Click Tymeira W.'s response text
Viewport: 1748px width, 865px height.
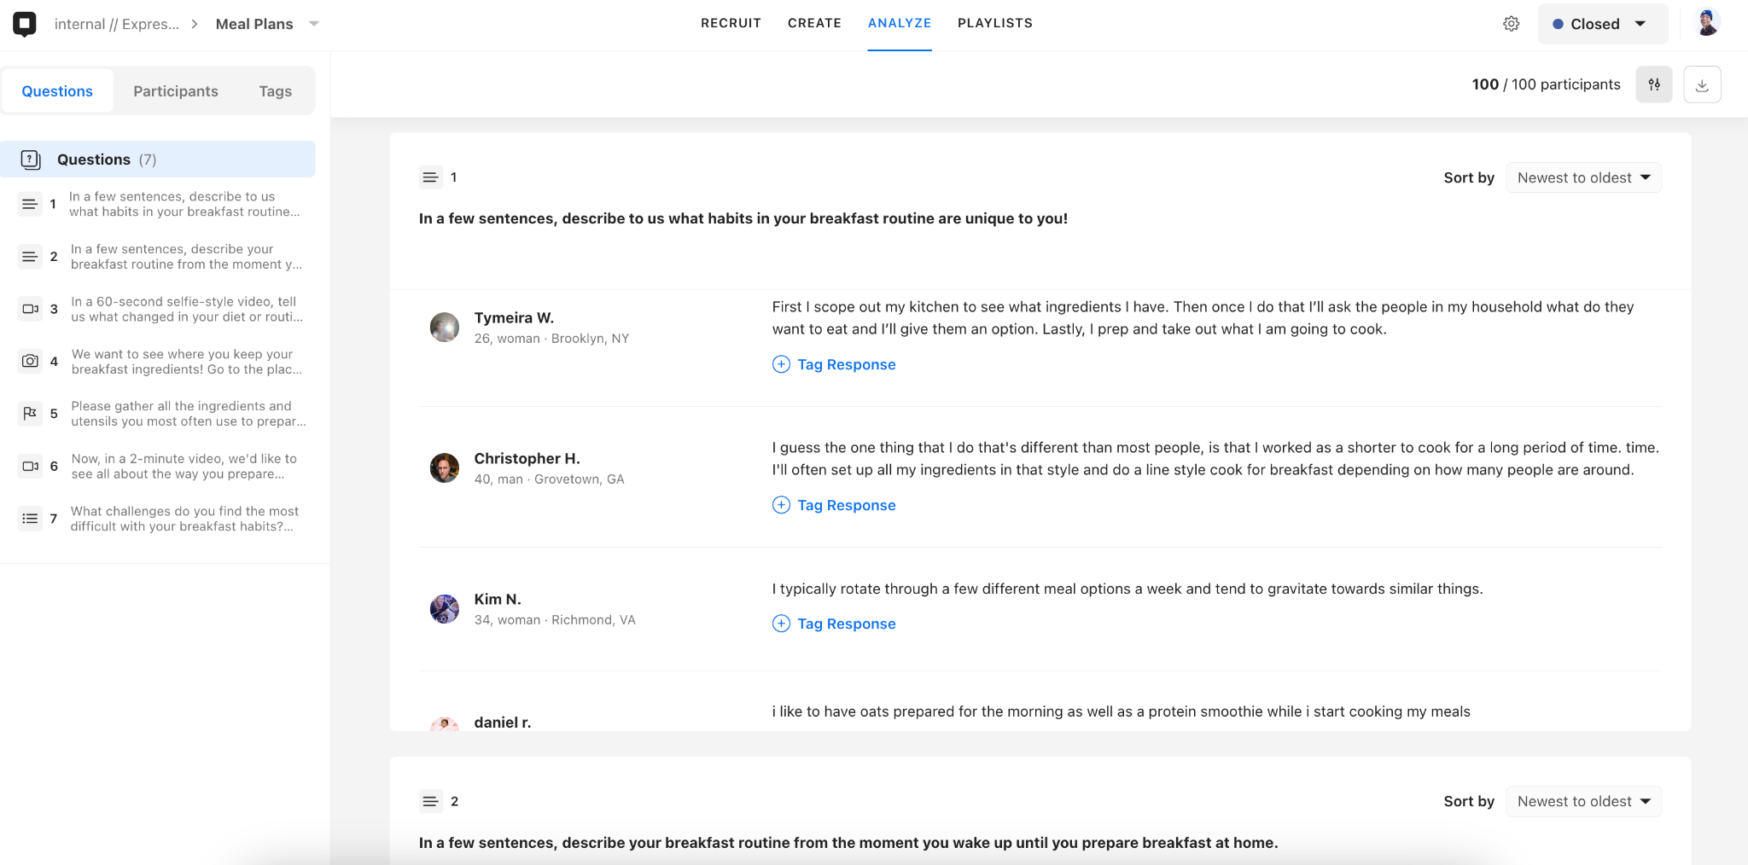[1203, 318]
